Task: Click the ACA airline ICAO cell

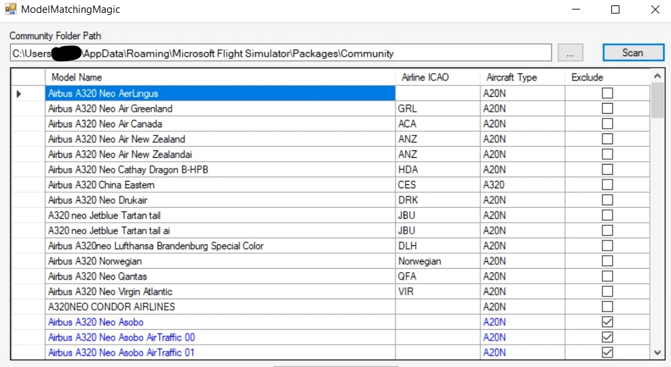Action: click(x=438, y=124)
